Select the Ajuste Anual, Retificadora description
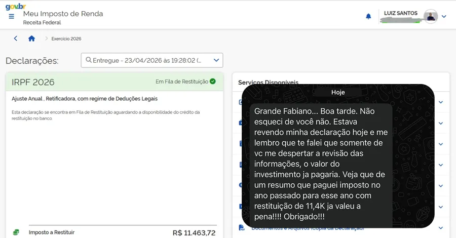Image resolution: width=456 pixels, height=238 pixels. coord(85,99)
